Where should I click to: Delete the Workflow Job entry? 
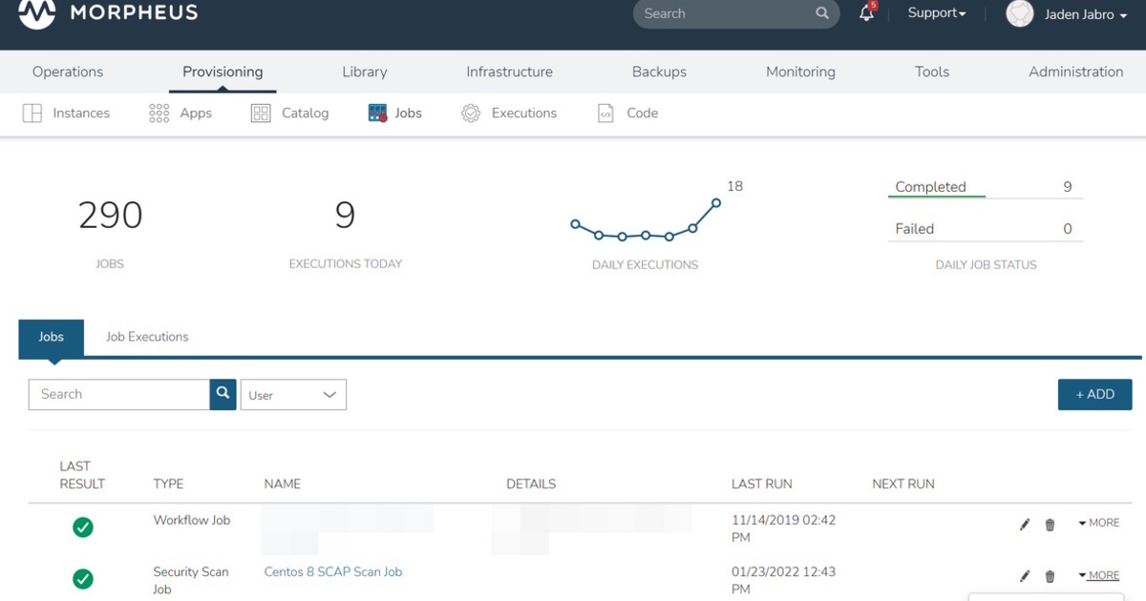pyautogui.click(x=1049, y=524)
